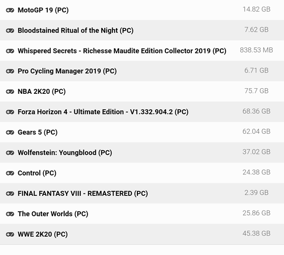Viewport: 284px width, 255px height.
Task: Click the gamepad icon beside MotoGP 19
Action: pyautogui.click(x=10, y=10)
